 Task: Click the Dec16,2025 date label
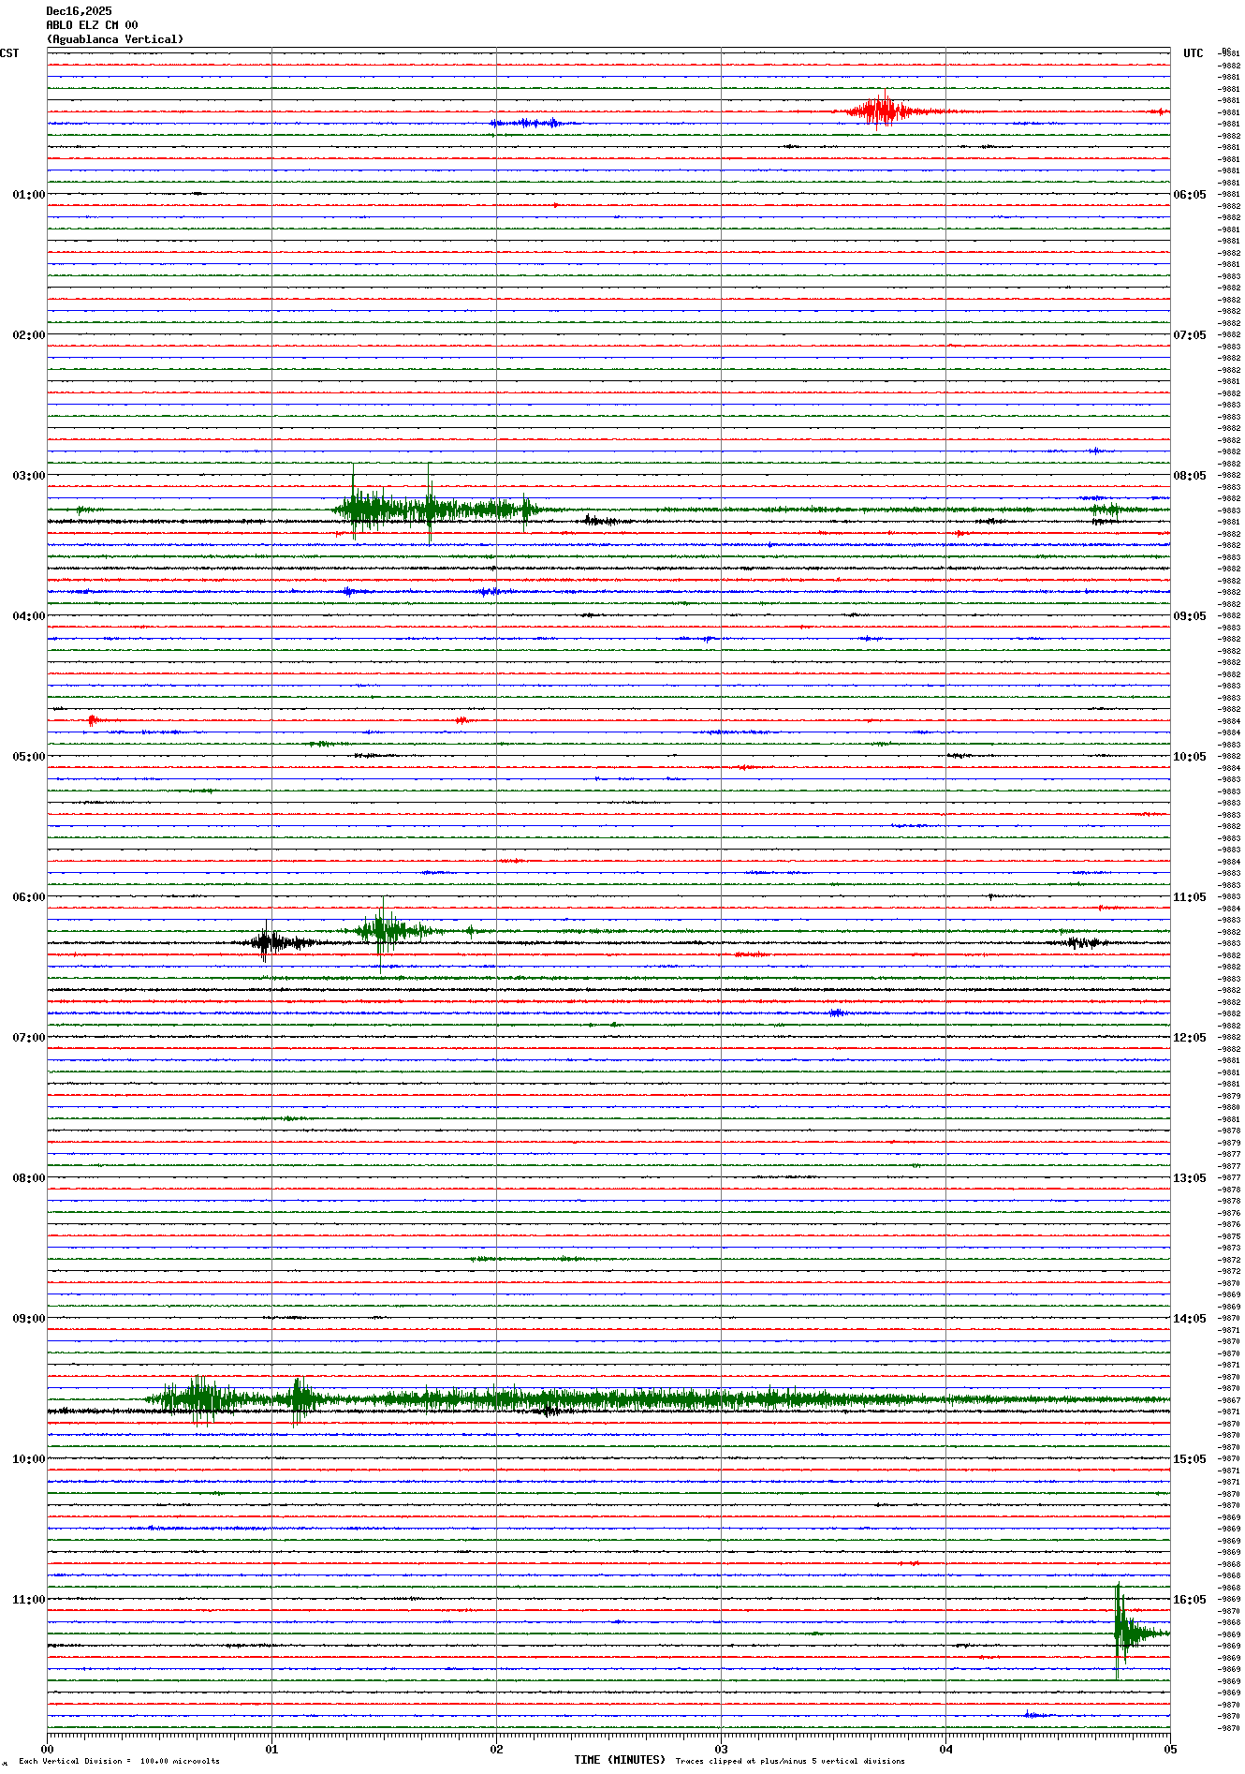click(79, 11)
